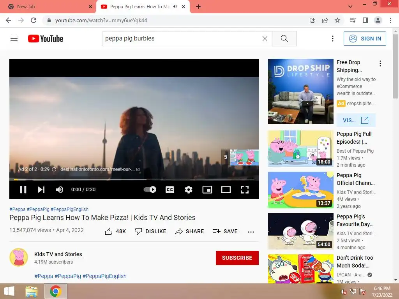
Task: Open Kids TV and Stories channel avatar
Action: coord(19,257)
